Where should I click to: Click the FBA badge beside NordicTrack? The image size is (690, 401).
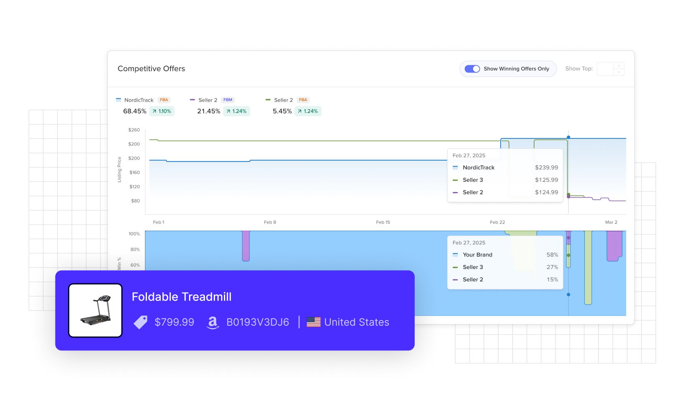164,100
